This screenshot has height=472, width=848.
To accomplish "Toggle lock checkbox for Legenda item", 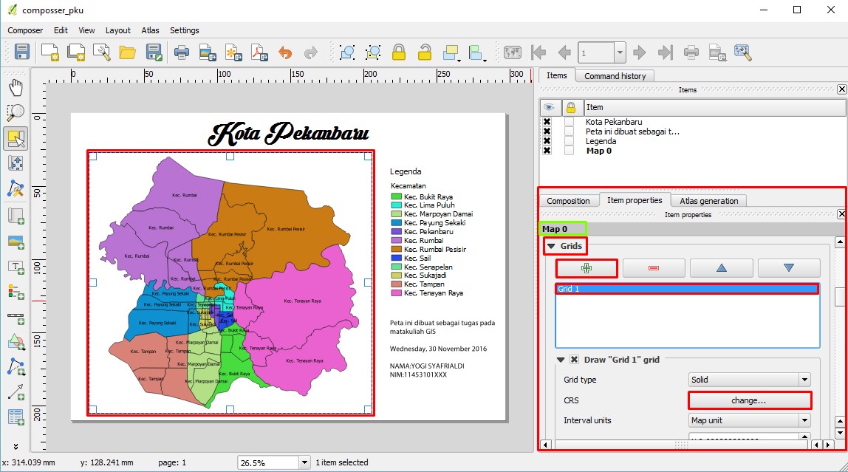I will pyautogui.click(x=570, y=141).
